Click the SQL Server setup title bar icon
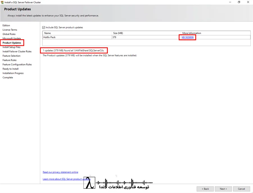Viewport: 253px width, 193px height. 2,2
